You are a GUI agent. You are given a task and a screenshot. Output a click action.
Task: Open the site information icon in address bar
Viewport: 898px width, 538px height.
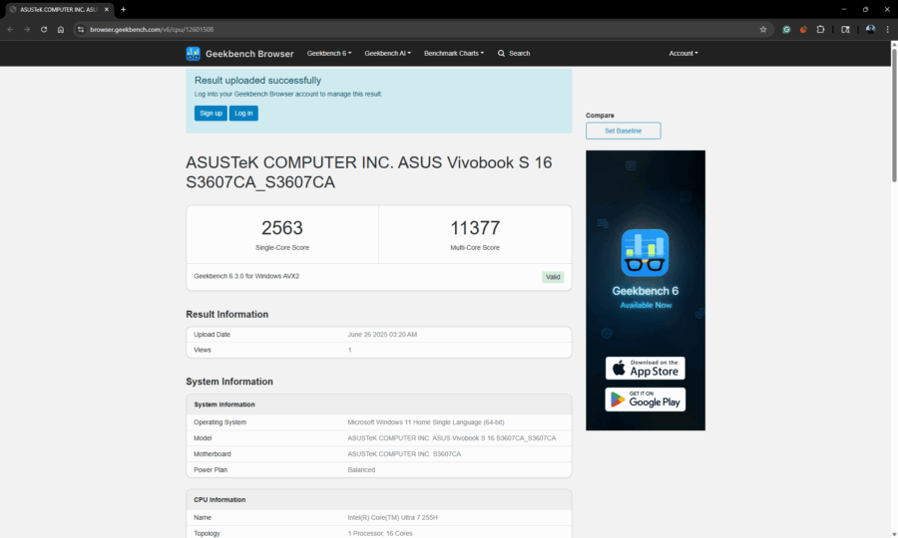point(81,29)
